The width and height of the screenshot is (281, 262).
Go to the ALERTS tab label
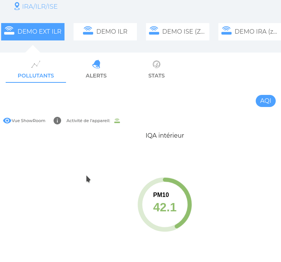tap(96, 76)
